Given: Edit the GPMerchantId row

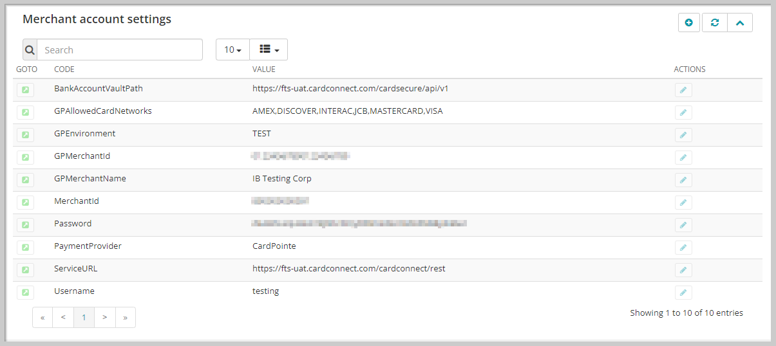Looking at the screenshot, I should [x=683, y=158].
